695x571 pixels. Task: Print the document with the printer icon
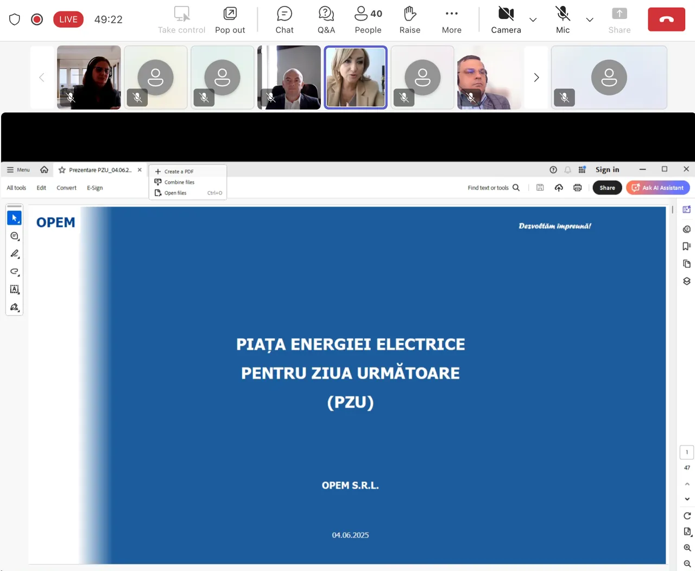click(577, 188)
